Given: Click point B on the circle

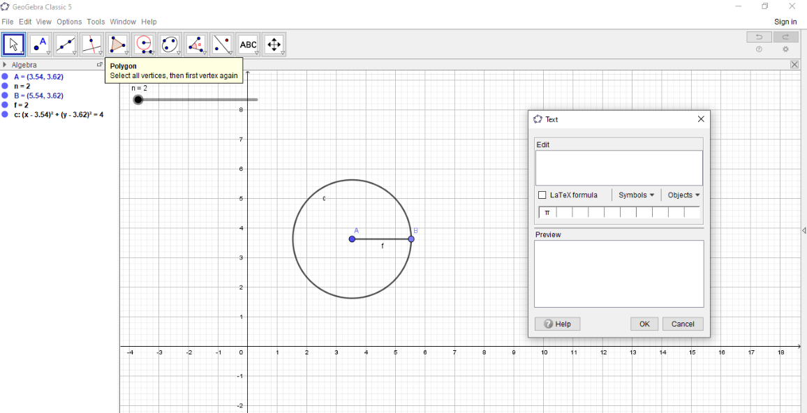Looking at the screenshot, I should click(411, 239).
